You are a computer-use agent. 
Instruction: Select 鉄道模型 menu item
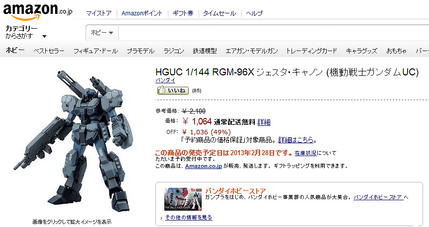tap(205, 51)
